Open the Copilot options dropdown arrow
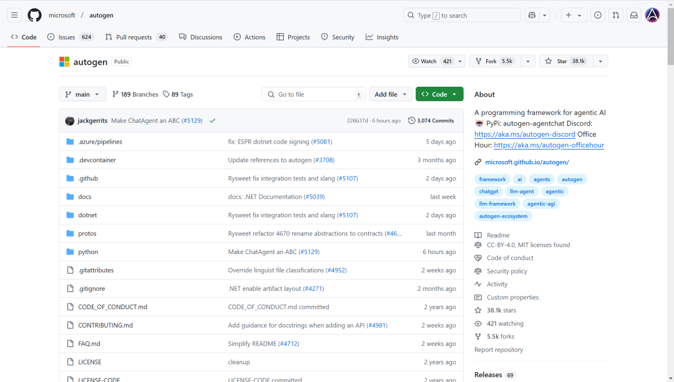Viewport: 674px width, 382px height. (x=545, y=15)
